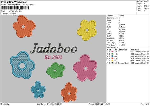Click the St. column header
This screenshot has width=150, height=106.
[x=116, y=50]
